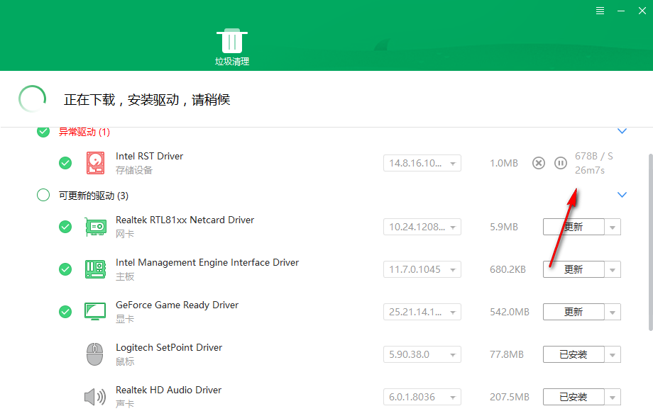Screen dimensions: 653x411
Task: Open version dropdown 5.90.38.0 for Logitech
Action: click(x=422, y=354)
